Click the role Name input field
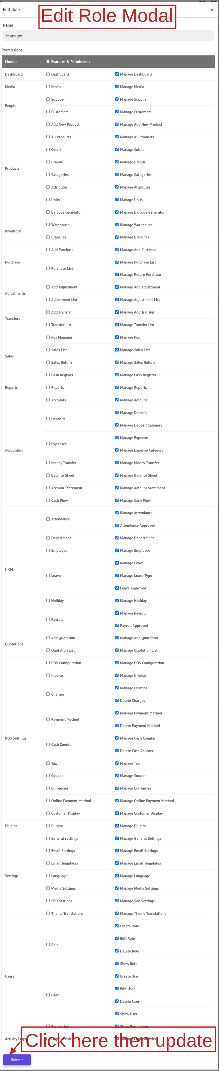 [108, 36]
